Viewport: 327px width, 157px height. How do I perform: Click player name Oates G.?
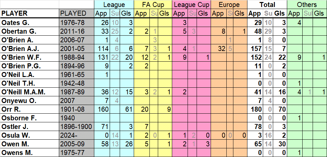click(x=15, y=23)
